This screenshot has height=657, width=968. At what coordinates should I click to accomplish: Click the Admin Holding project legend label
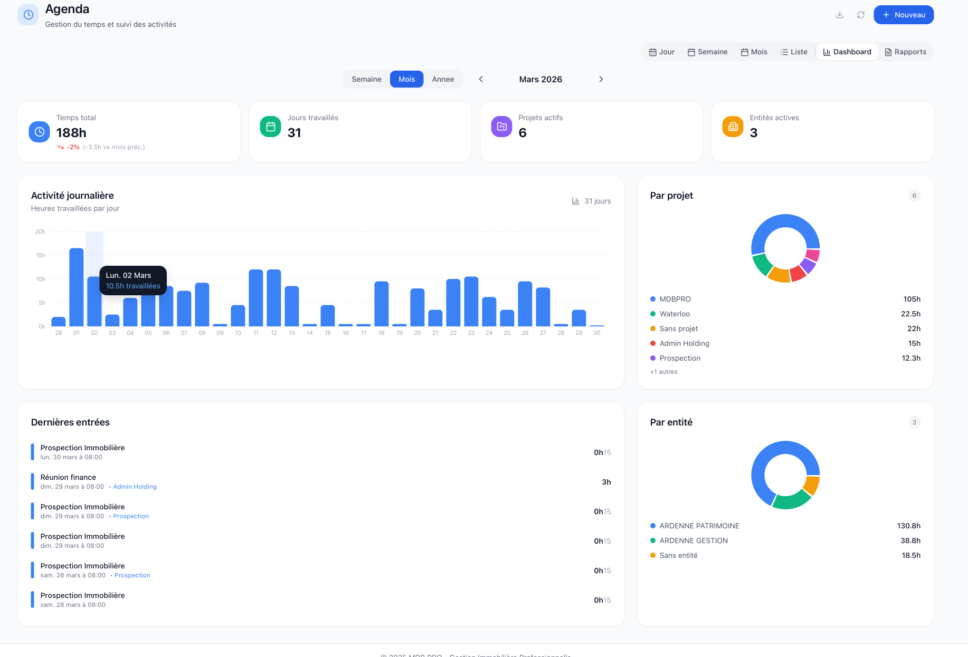tap(685, 343)
